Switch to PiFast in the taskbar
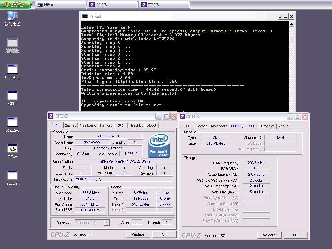The width and height of the screenshot is (332, 249). (60, 5)
